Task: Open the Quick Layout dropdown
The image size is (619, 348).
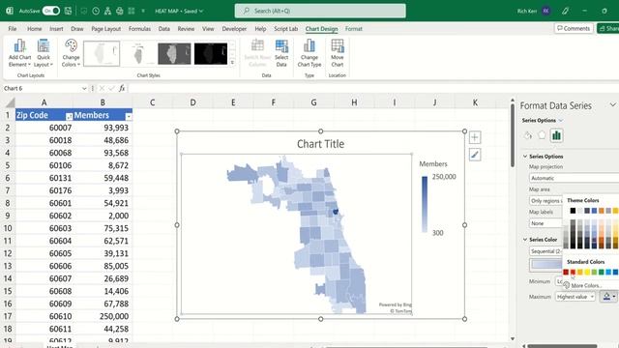Action: 43,53
